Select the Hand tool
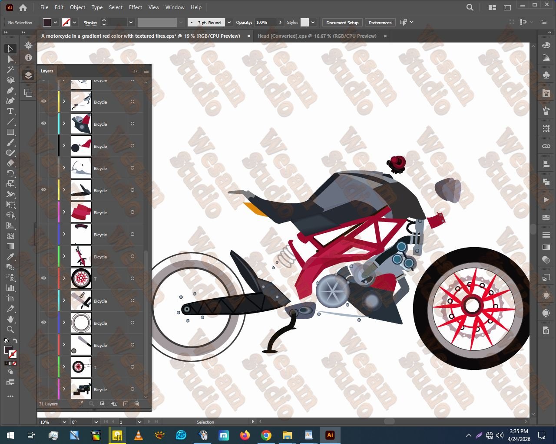 coord(11,319)
